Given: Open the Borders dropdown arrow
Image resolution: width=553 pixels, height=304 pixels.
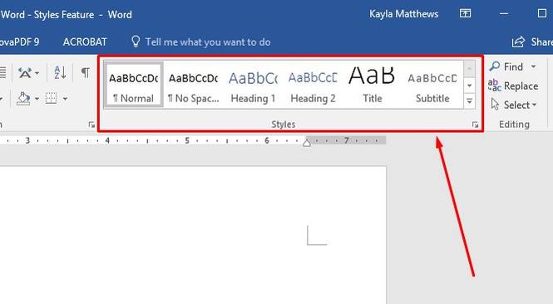Looking at the screenshot, I should (x=65, y=99).
